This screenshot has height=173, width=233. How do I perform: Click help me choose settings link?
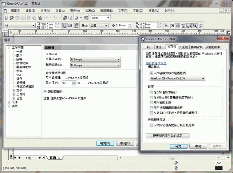click(x=156, y=63)
